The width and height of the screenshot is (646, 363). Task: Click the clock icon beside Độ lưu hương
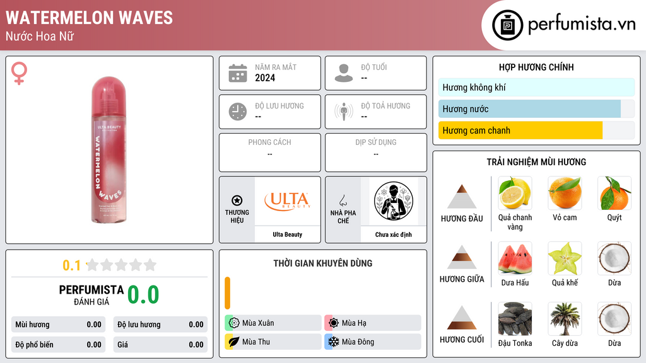pyautogui.click(x=238, y=112)
